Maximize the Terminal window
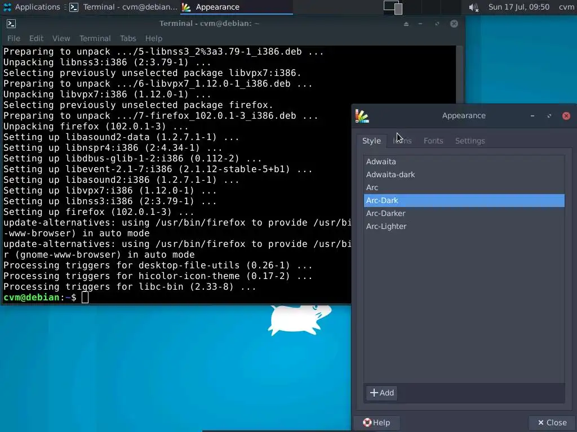 [x=437, y=24]
